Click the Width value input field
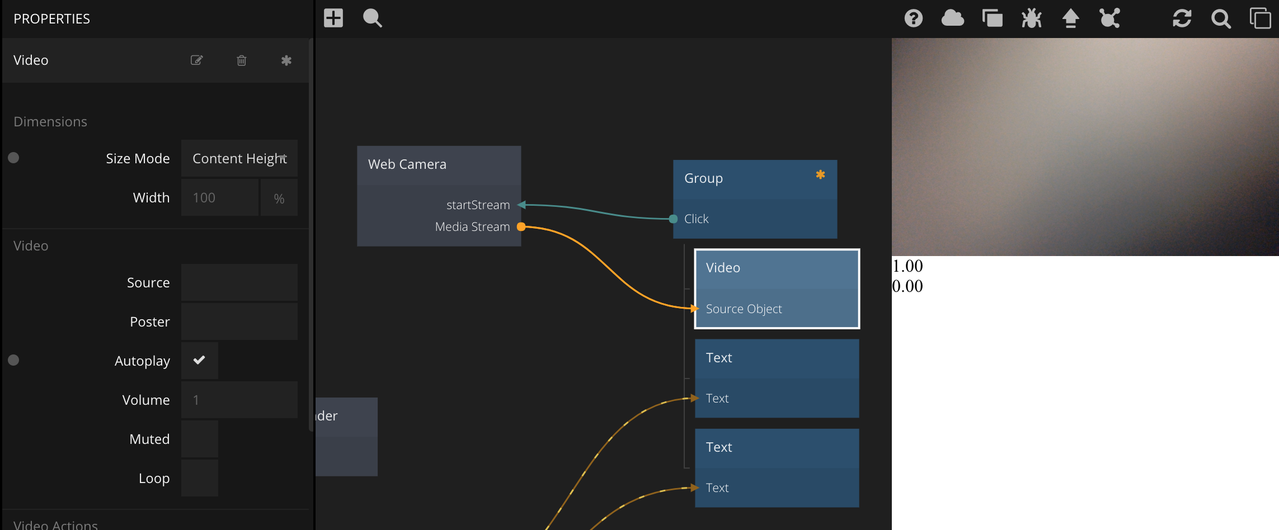This screenshot has height=530, width=1279. pyautogui.click(x=220, y=197)
